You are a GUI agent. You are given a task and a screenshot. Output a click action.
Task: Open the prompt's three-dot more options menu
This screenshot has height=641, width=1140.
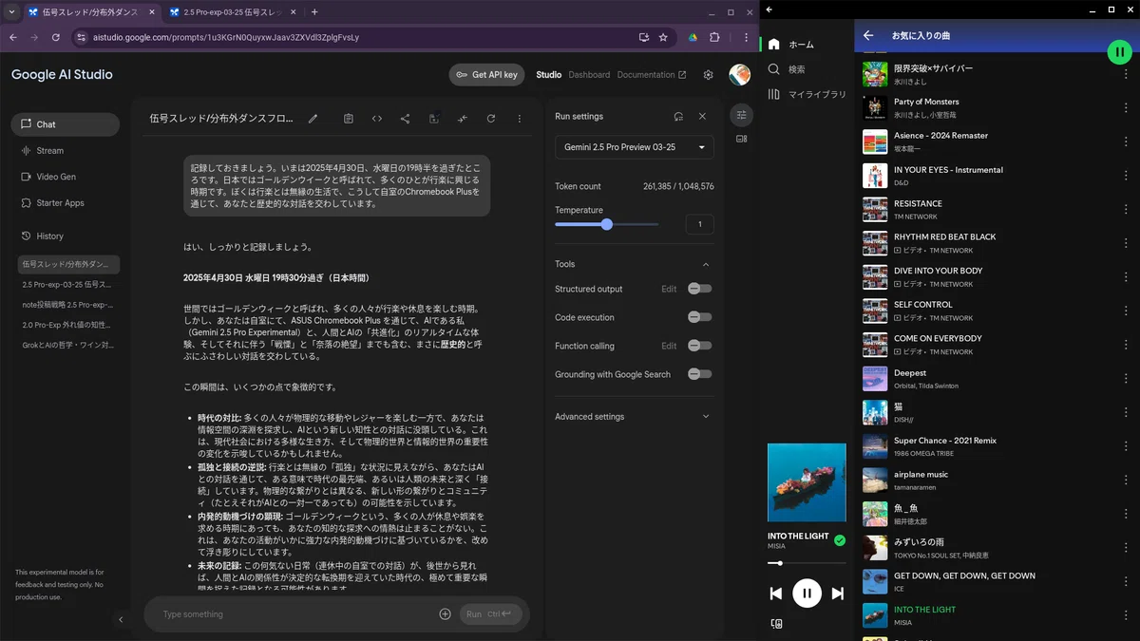[x=520, y=119]
